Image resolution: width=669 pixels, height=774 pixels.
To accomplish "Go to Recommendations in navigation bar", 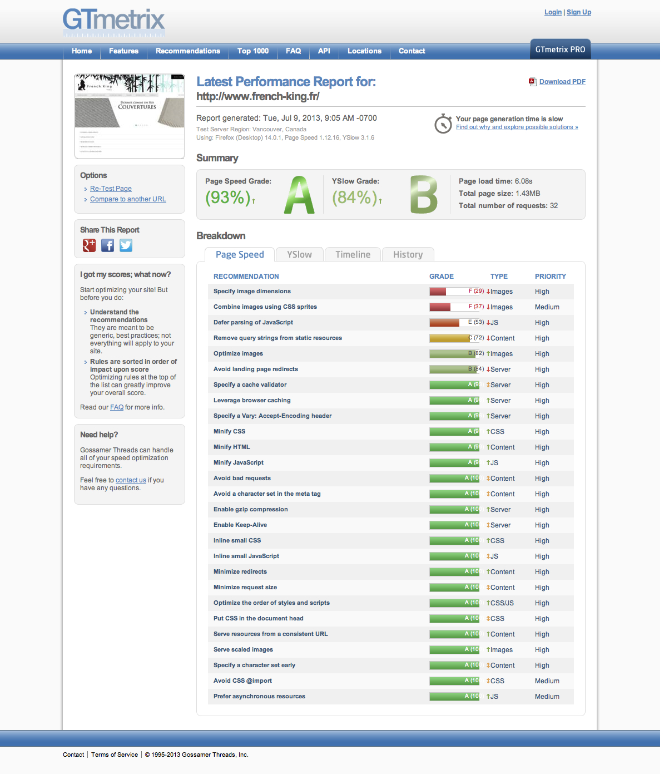I will pyautogui.click(x=188, y=51).
